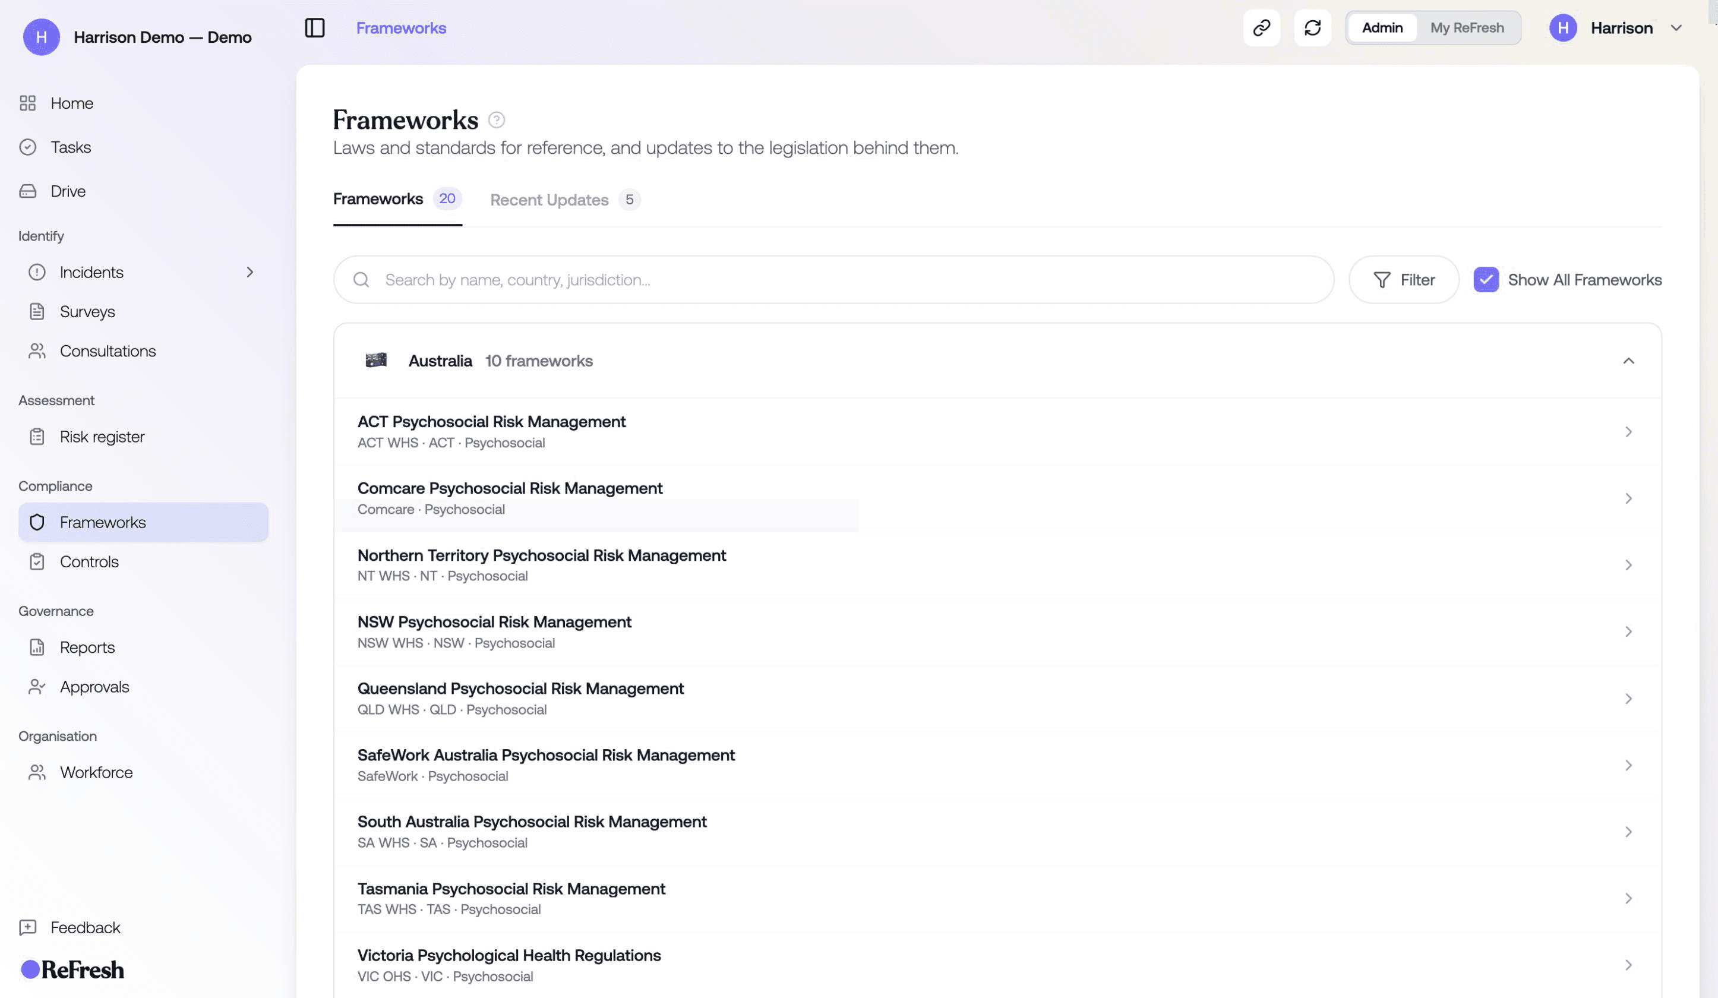Uncheck Show All Frameworks checkbox
1718x998 pixels.
(1486, 279)
